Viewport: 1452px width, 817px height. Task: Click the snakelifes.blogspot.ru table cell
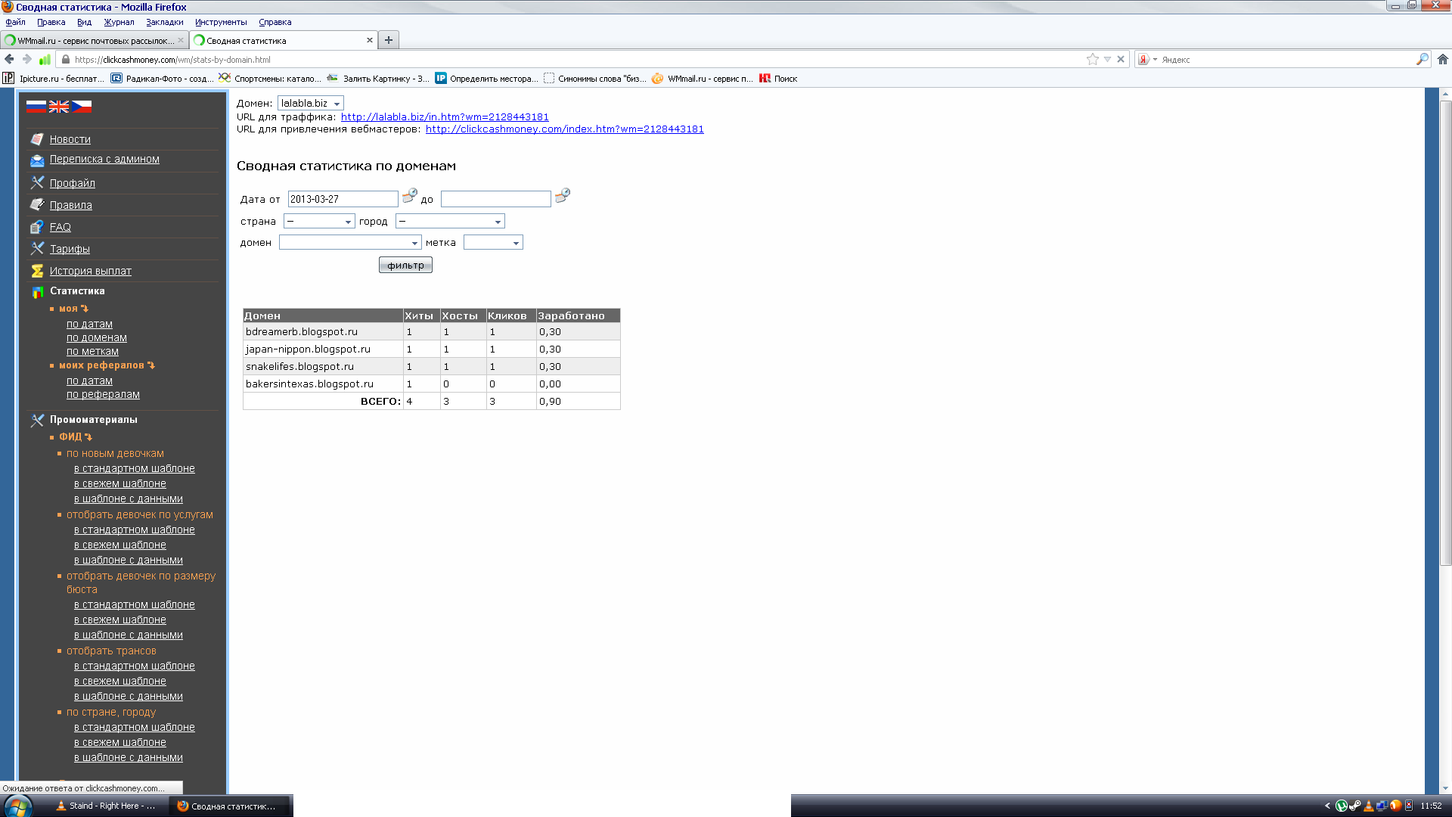point(323,366)
